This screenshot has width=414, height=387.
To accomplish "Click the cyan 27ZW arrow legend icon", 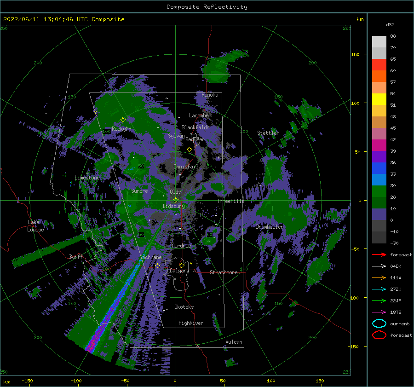I will tap(379, 289).
